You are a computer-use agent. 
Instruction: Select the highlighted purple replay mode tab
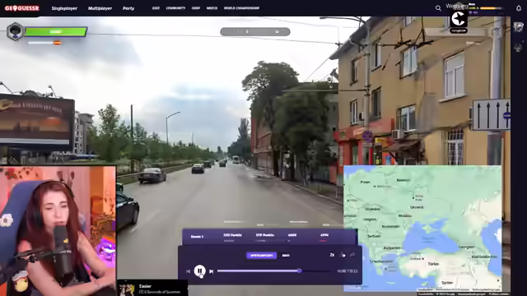[x=262, y=256]
